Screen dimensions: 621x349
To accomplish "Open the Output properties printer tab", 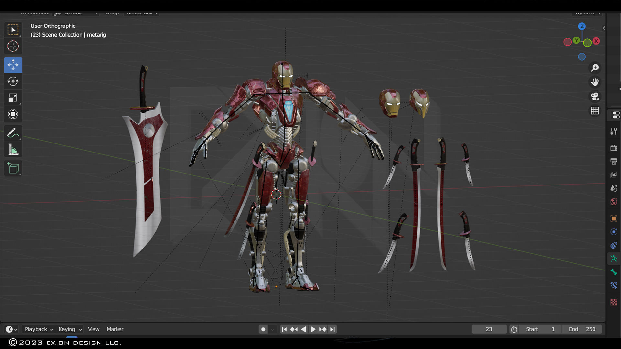I will coord(614,161).
